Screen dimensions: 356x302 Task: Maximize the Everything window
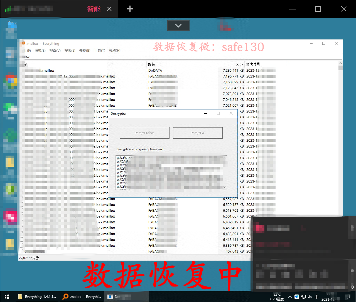324,43
